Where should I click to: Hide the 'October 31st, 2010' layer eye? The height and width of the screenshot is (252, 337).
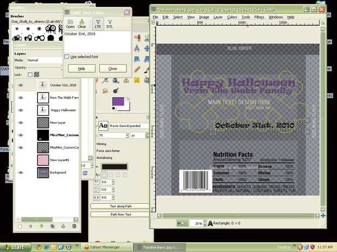pos(21,85)
